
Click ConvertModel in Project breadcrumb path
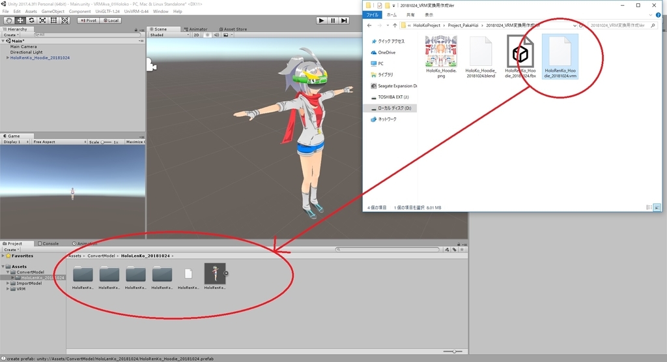point(101,256)
